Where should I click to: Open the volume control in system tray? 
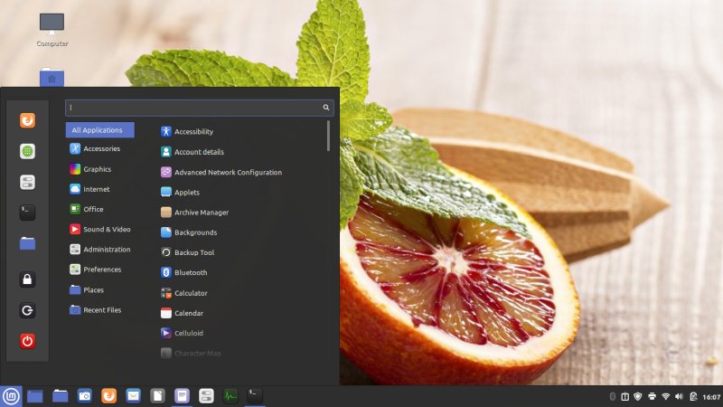tap(679, 396)
